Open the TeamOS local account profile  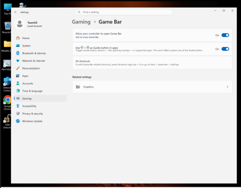[28, 24]
